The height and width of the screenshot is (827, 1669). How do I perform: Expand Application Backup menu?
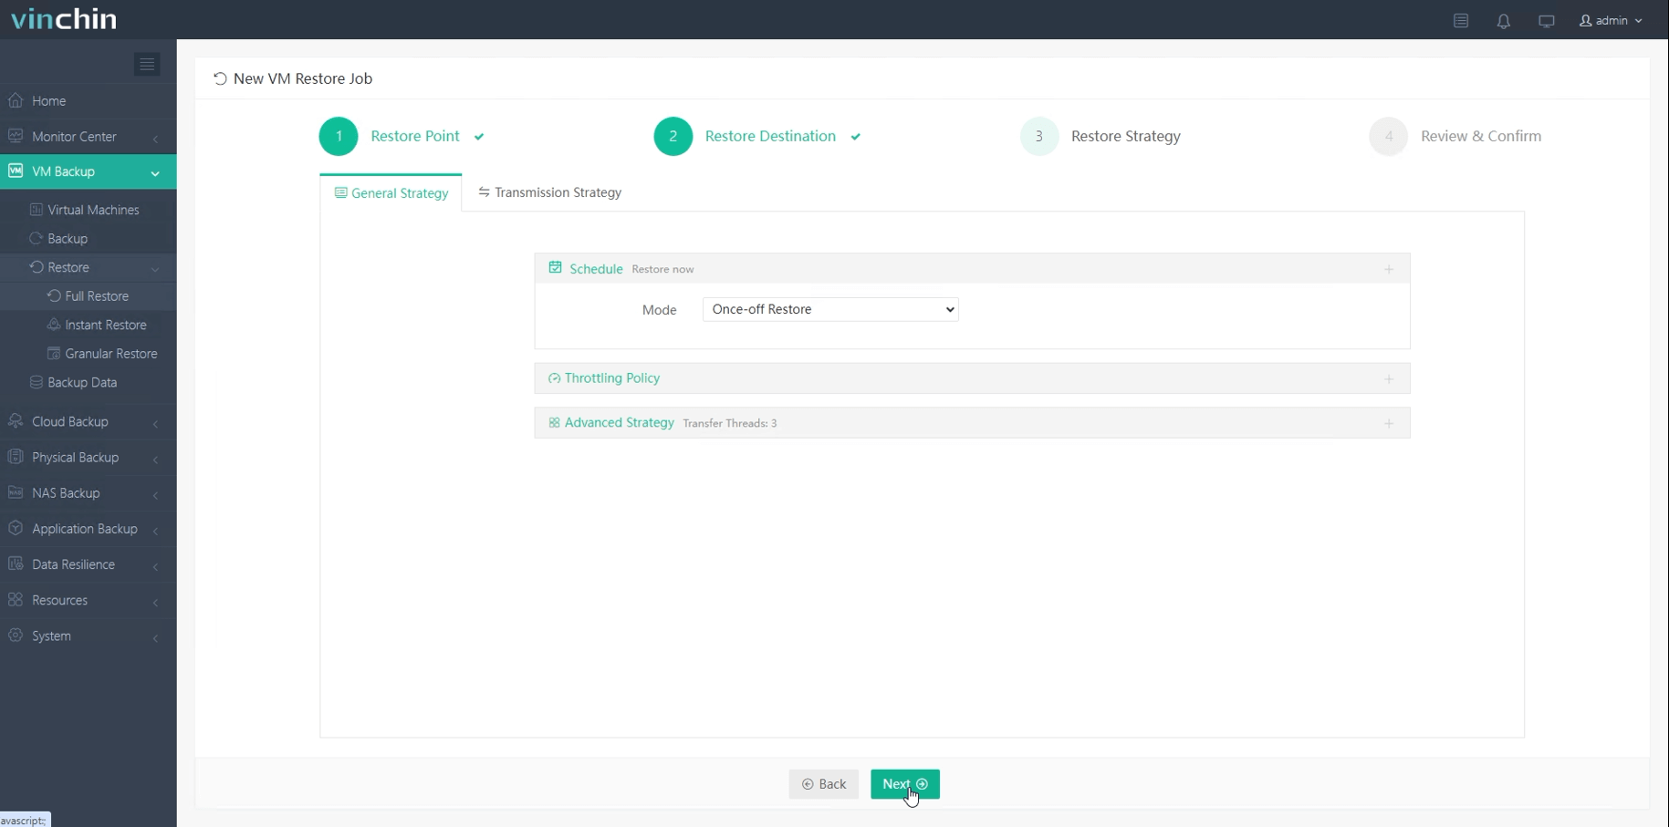88,529
